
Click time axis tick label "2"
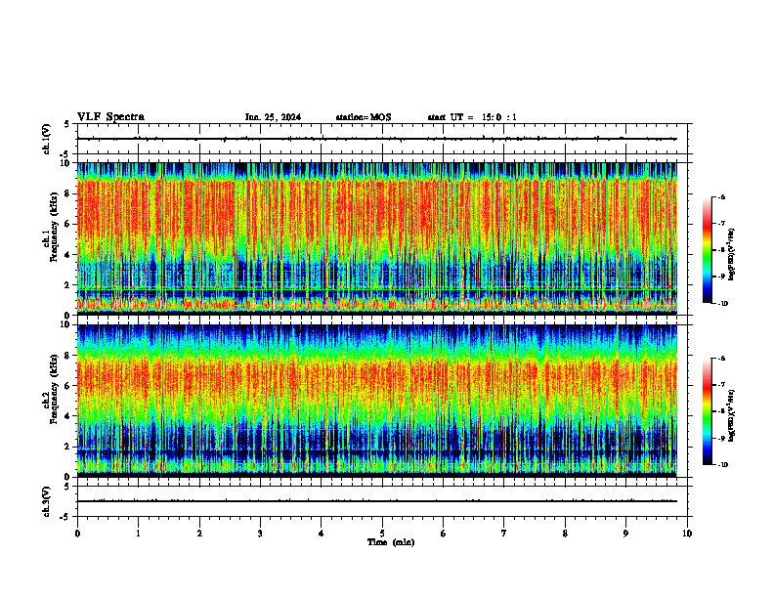[199, 534]
